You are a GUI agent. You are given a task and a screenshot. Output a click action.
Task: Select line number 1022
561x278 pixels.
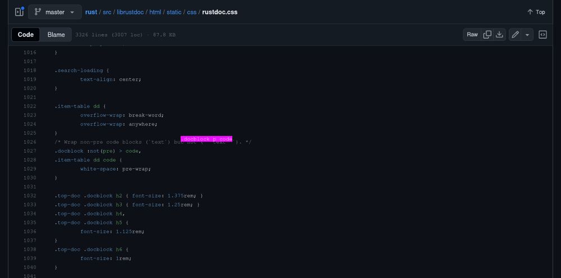(30, 106)
